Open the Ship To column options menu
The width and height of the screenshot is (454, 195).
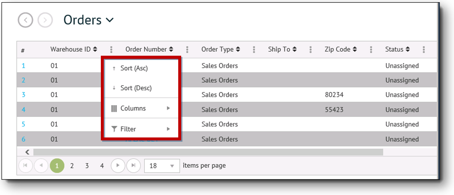pyautogui.click(x=311, y=49)
